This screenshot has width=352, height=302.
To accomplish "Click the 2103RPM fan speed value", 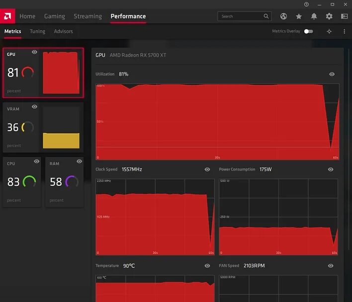I will click(x=254, y=266).
